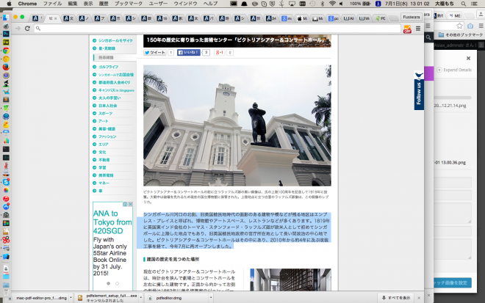
Task: Open dropdown arrow for pdfelement_setup_full download
Action: click(x=141, y=298)
